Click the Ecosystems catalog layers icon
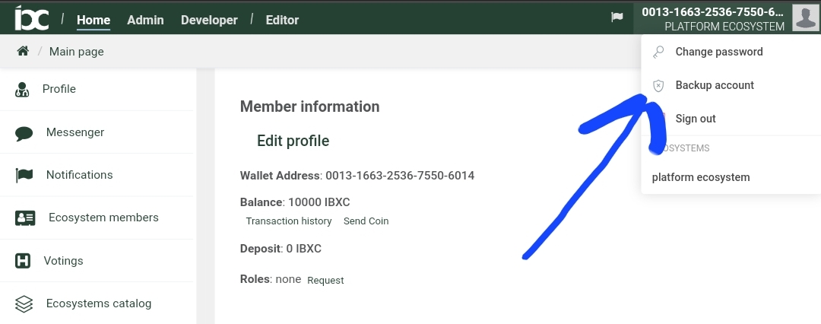821x324 pixels. [x=24, y=303]
